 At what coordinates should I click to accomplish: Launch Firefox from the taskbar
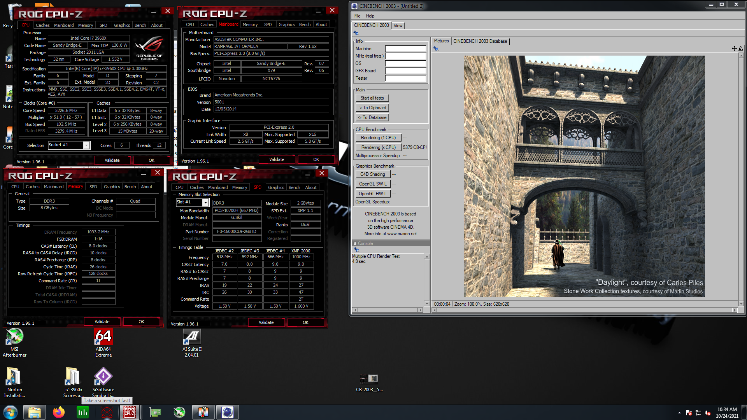[59, 412]
